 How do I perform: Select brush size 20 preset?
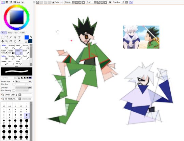[27, 121]
